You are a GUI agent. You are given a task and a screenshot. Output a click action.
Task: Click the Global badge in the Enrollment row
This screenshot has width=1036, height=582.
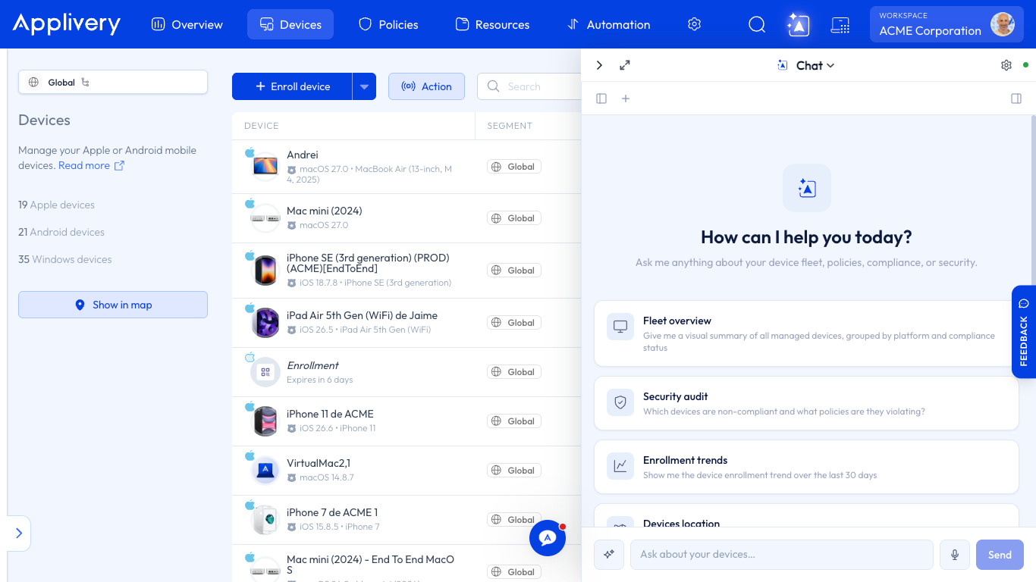click(x=514, y=372)
